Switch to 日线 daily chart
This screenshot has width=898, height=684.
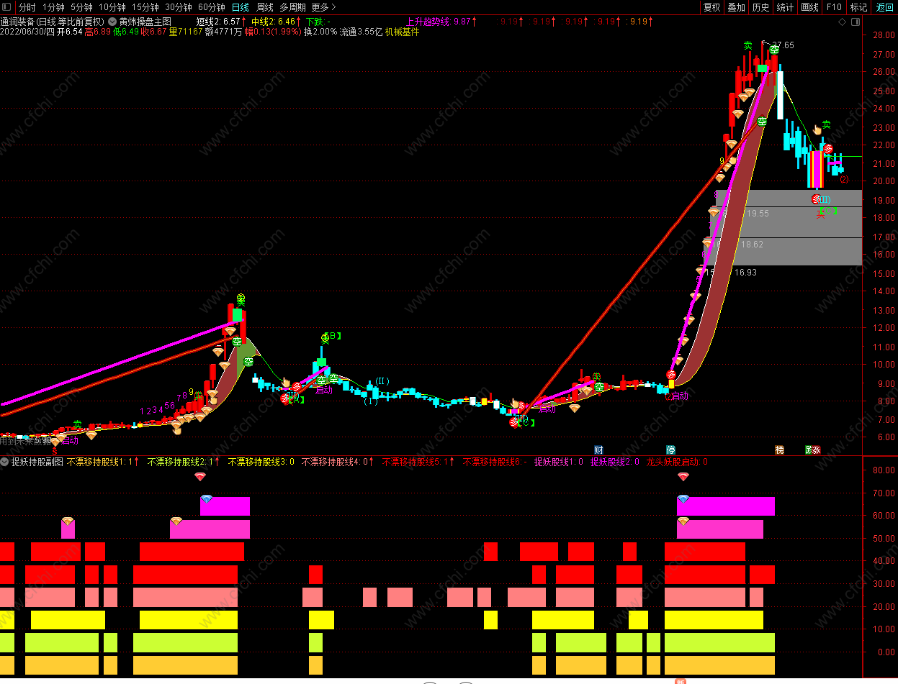point(240,7)
